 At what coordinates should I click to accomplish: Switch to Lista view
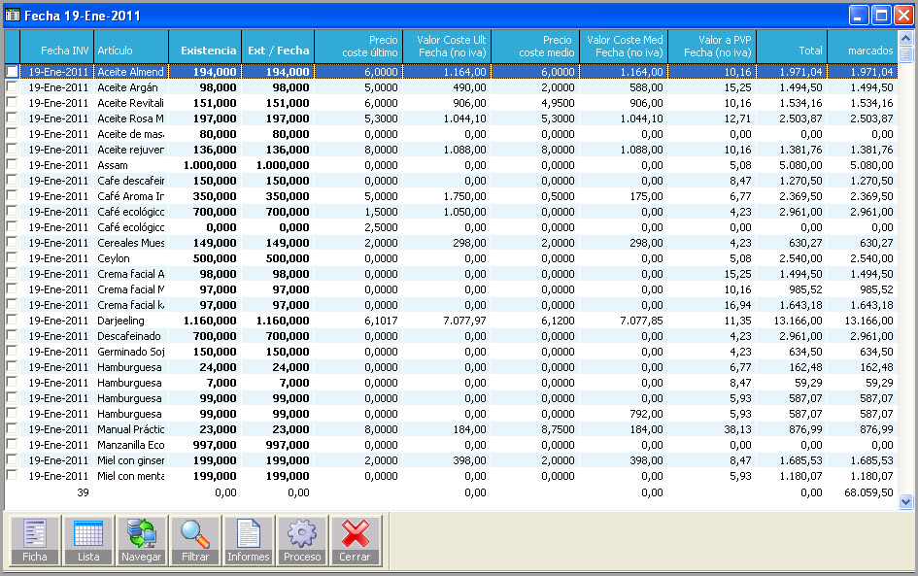(x=88, y=540)
